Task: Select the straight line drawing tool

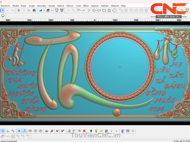Action: coord(73,10)
